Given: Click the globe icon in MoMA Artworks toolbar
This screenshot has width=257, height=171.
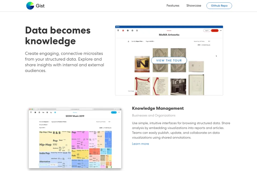Looking at the screenshot, I should (x=128, y=31).
